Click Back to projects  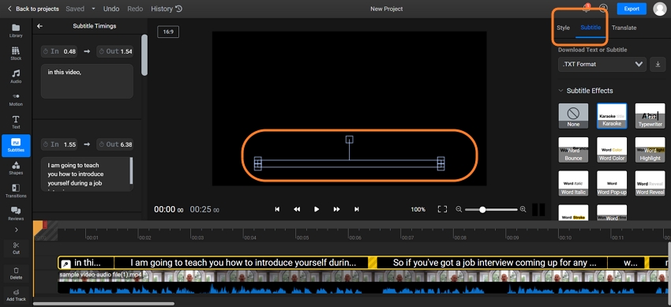point(33,9)
